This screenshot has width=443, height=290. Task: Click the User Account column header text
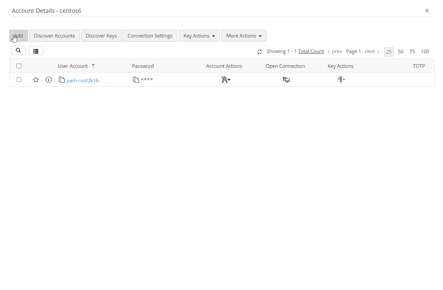pyautogui.click(x=73, y=66)
